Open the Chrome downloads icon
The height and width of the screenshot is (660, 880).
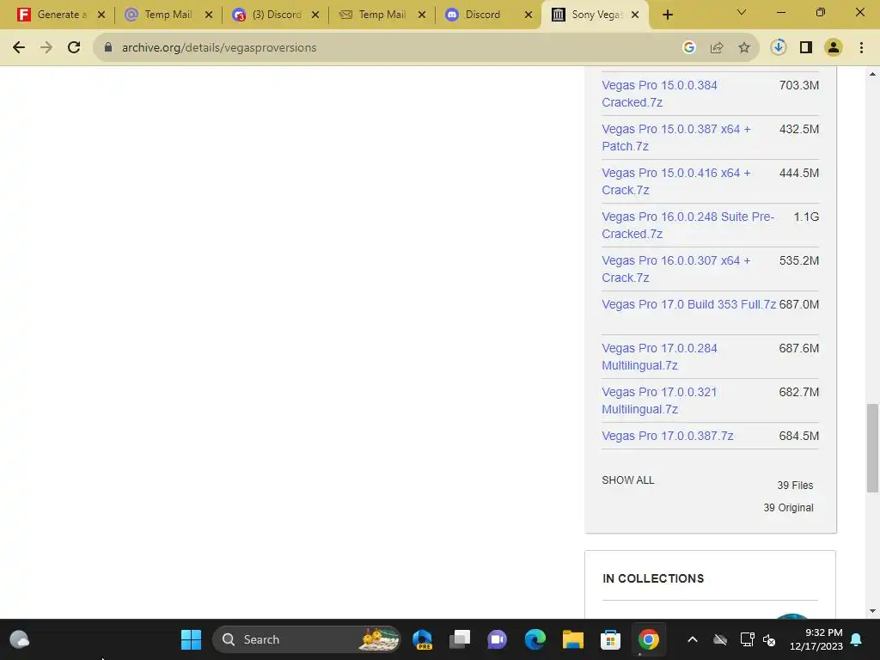tap(778, 47)
